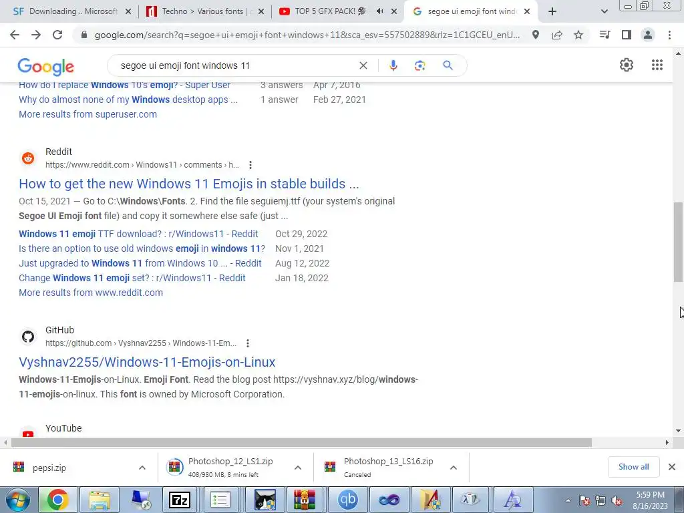Viewport: 684px width, 513px height.
Task: Open more options for the GitHub result
Action: [247, 343]
